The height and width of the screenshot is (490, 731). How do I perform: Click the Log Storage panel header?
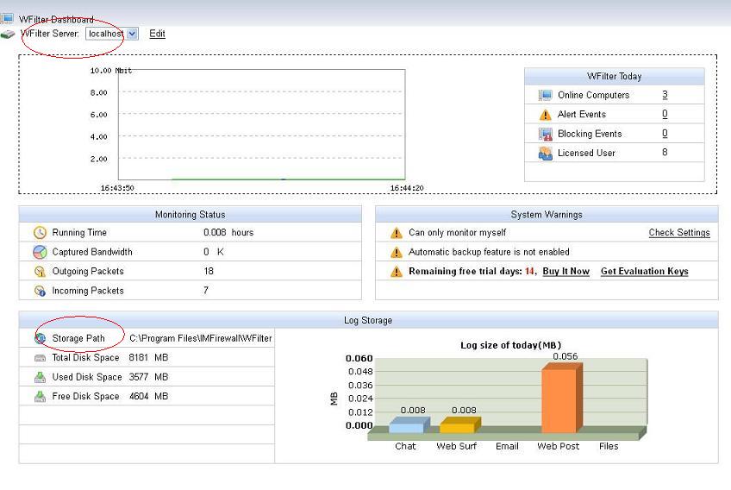(368, 320)
